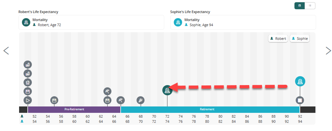
Task: Advance with the right chevron arrow
Action: pyautogui.click(x=328, y=50)
